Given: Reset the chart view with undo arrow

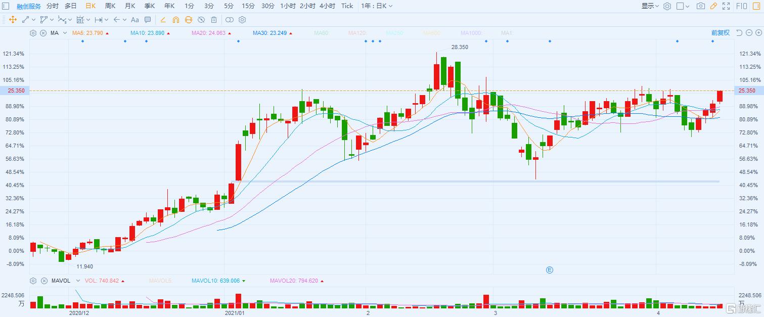Looking at the screenshot, I should (x=739, y=33).
